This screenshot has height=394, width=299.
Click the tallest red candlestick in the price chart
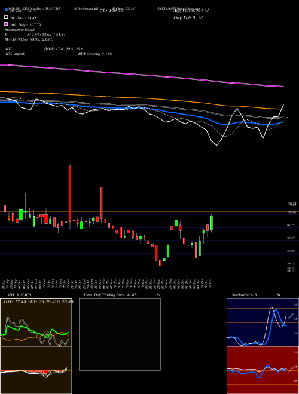click(x=70, y=193)
